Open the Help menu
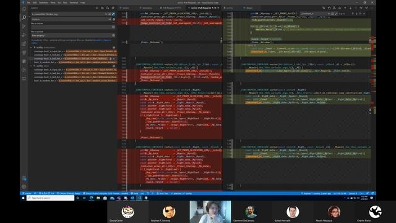Viewport: 396px width, 223px height. 82,2
